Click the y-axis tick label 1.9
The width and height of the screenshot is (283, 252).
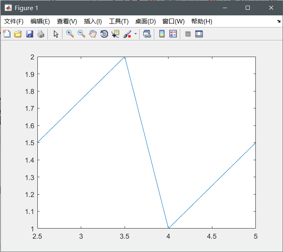tap(30, 74)
